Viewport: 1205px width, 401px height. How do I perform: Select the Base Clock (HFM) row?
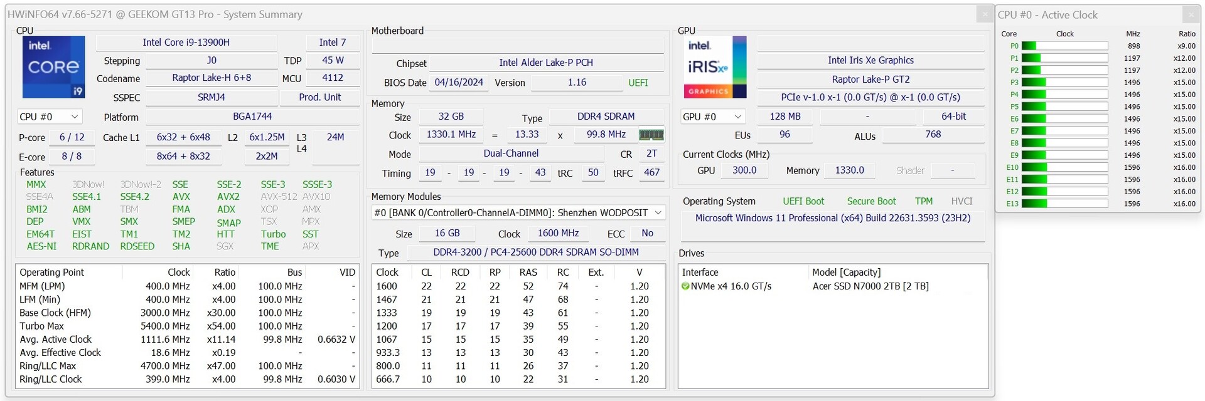pyautogui.click(x=188, y=313)
